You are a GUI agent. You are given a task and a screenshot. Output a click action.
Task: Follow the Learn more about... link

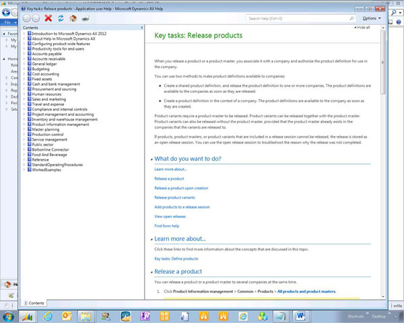point(170,169)
